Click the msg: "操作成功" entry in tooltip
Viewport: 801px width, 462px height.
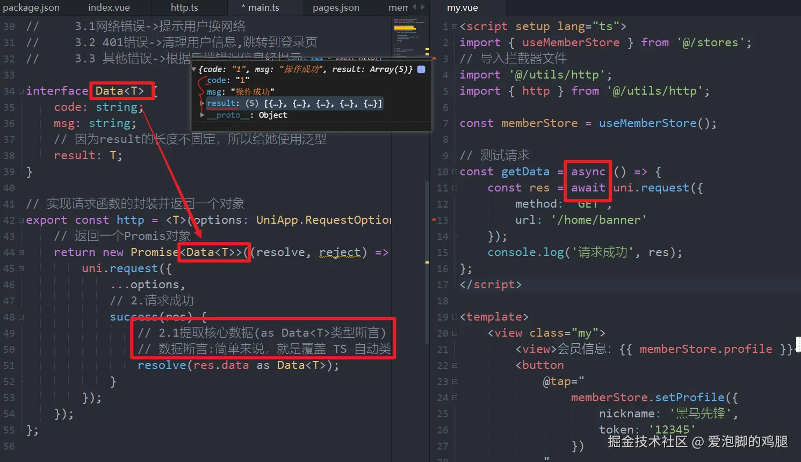pyautogui.click(x=240, y=91)
